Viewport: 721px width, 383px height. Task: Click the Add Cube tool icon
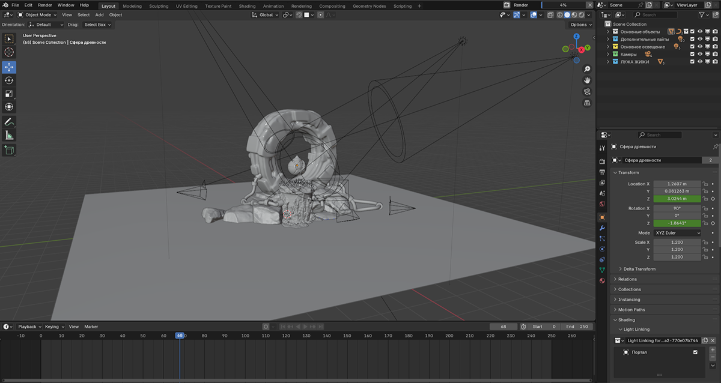tap(9, 150)
